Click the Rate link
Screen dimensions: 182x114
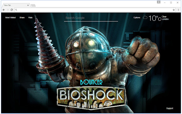click(x=30, y=18)
